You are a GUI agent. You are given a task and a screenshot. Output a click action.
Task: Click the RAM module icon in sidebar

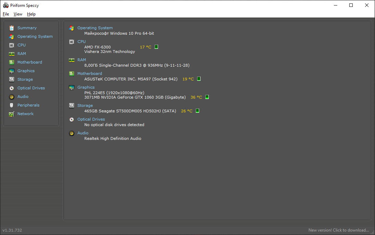tap(11, 54)
